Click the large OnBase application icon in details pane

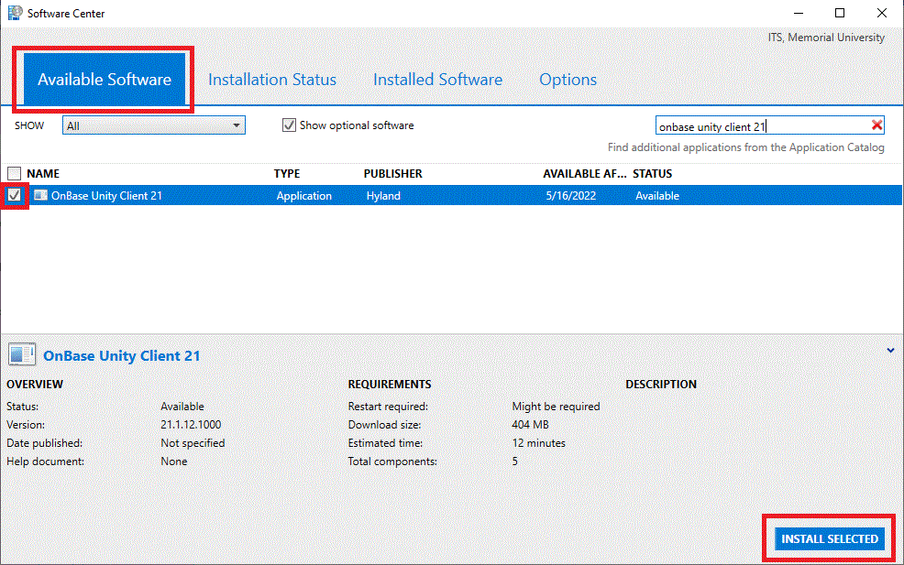coord(22,354)
